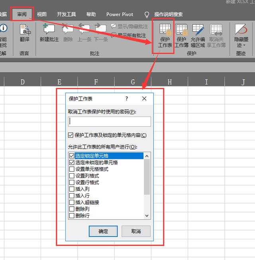The height and width of the screenshot is (260, 255).
Task: Toggle 保护工作表及锁定的单元格内容 checkbox
Action: tap(71, 135)
